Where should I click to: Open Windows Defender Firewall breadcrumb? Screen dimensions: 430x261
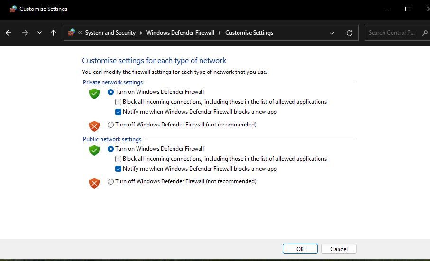point(180,33)
